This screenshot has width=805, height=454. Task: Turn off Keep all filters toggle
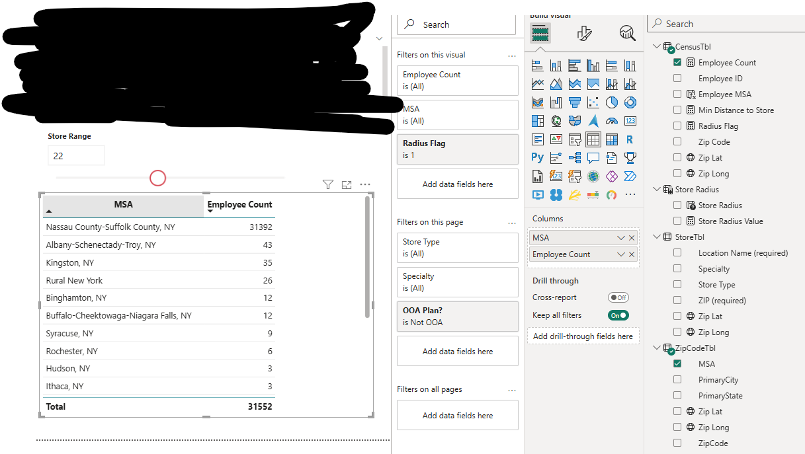[618, 315]
